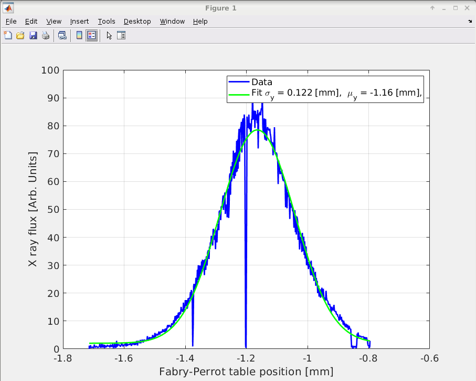Save the figure with the floppy icon

click(33, 36)
